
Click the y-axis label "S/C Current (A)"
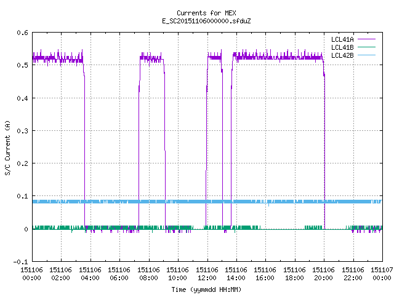coord(7,147)
